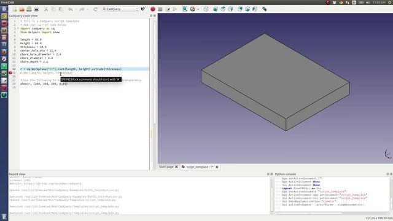393x221 pixels.
Task: Set the 3D view to Right
Action: pyautogui.click(x=230, y=9)
